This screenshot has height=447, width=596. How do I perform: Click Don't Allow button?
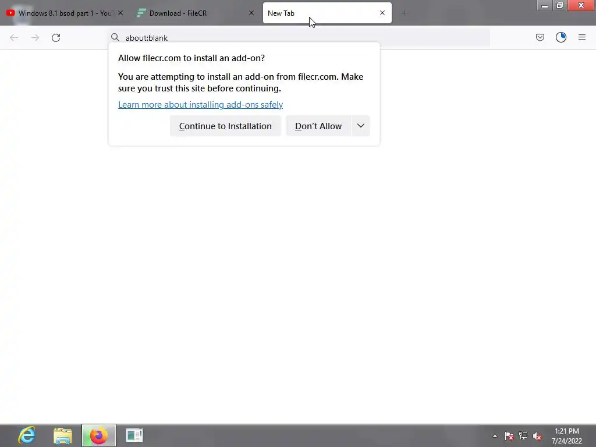(x=318, y=126)
